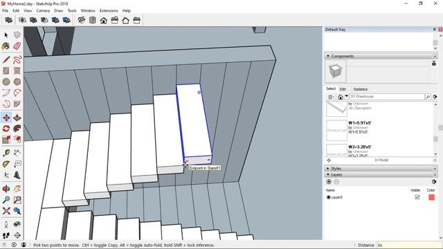Click the Layer0 name
The width and height of the screenshot is (443, 249).
336,197
